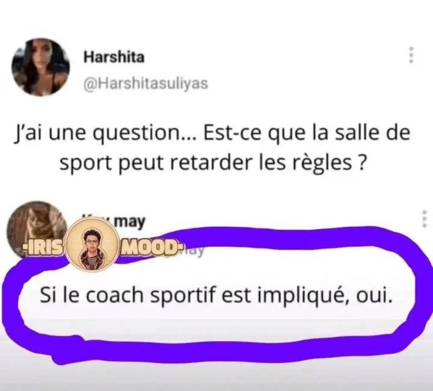Select the tweet line starting J'ai une question

tap(212, 134)
